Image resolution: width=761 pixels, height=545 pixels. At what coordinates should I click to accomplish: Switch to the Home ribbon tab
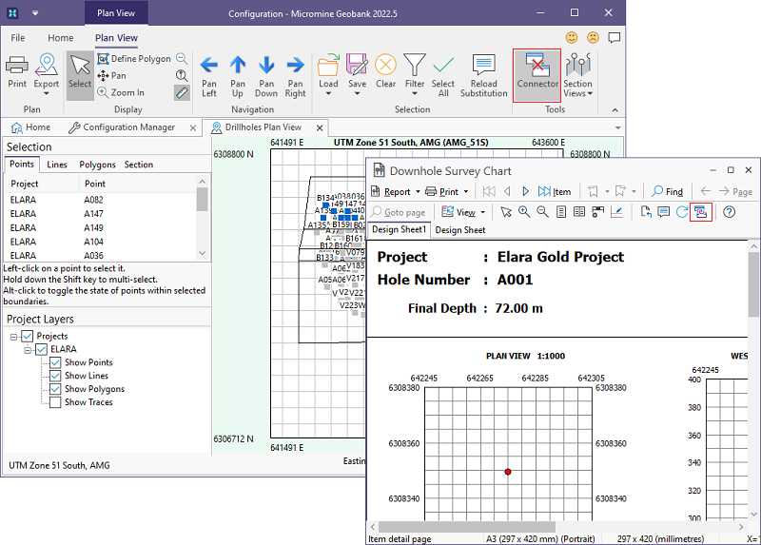pyautogui.click(x=61, y=37)
